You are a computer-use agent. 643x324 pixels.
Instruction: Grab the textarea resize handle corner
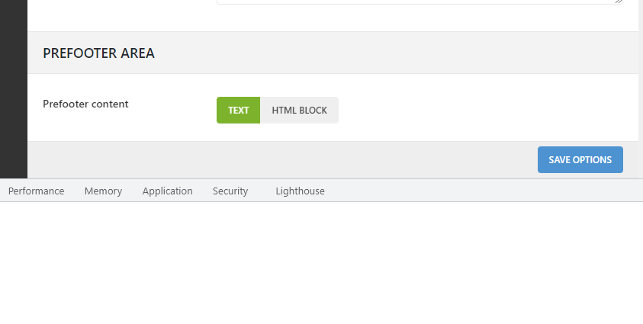619,1
